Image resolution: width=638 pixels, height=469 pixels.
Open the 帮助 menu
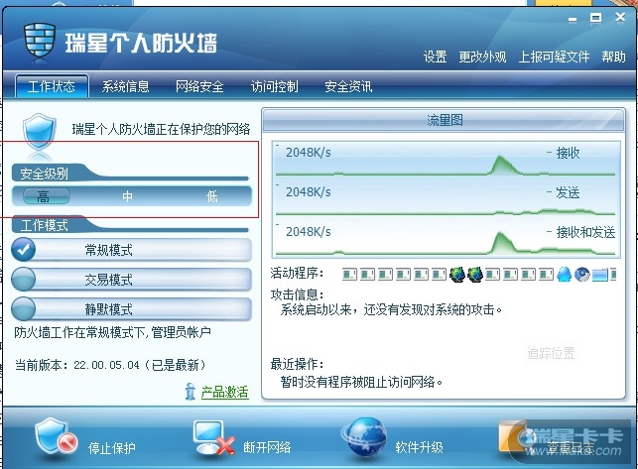(x=613, y=57)
